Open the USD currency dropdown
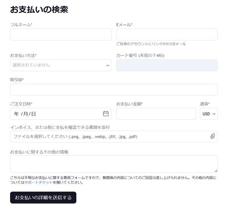The image size is (229, 209). [209, 114]
